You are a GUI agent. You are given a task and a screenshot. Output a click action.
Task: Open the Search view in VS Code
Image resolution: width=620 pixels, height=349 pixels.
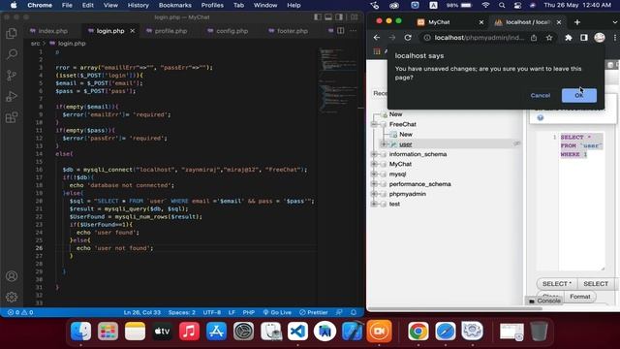[x=12, y=54]
